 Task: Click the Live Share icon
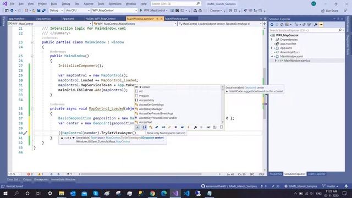click(323, 10)
